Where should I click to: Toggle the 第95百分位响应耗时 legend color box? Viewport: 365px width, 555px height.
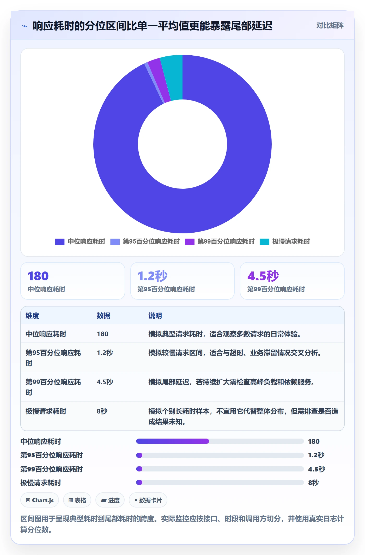point(115,242)
